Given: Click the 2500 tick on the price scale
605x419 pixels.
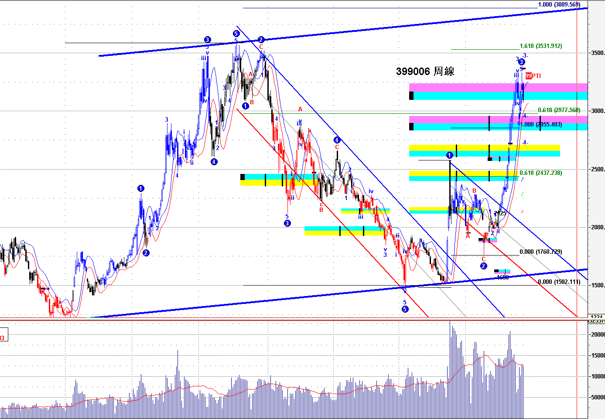Looking at the screenshot, I should coord(597,169).
